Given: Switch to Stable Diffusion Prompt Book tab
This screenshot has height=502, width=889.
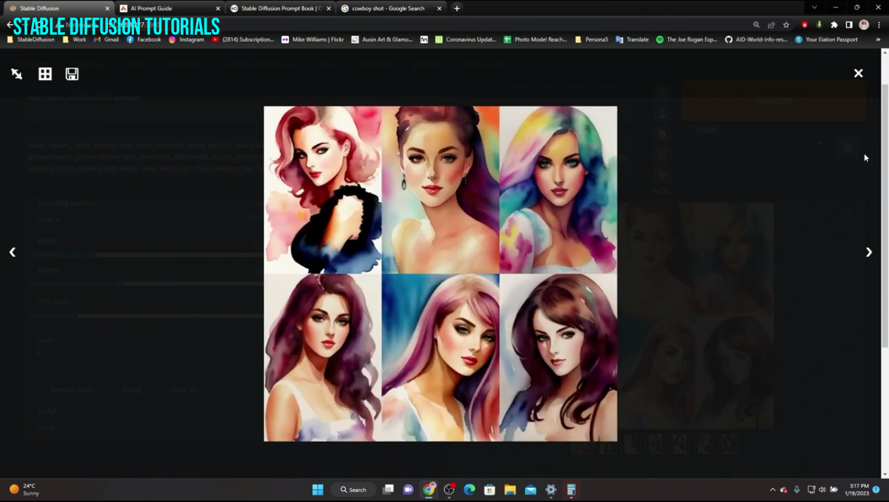Looking at the screenshot, I should pyautogui.click(x=280, y=8).
